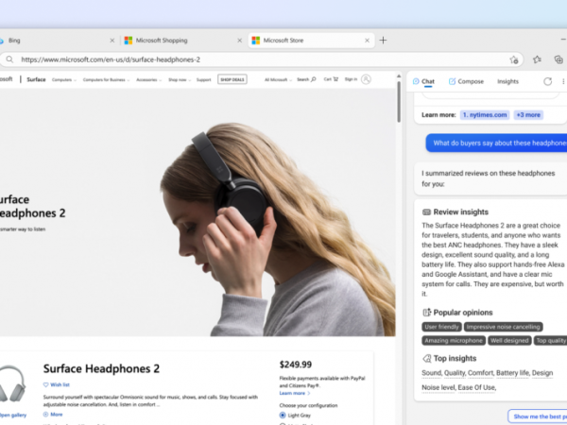Open the Collections icon in toolbar
567x425 pixels.
(558, 59)
